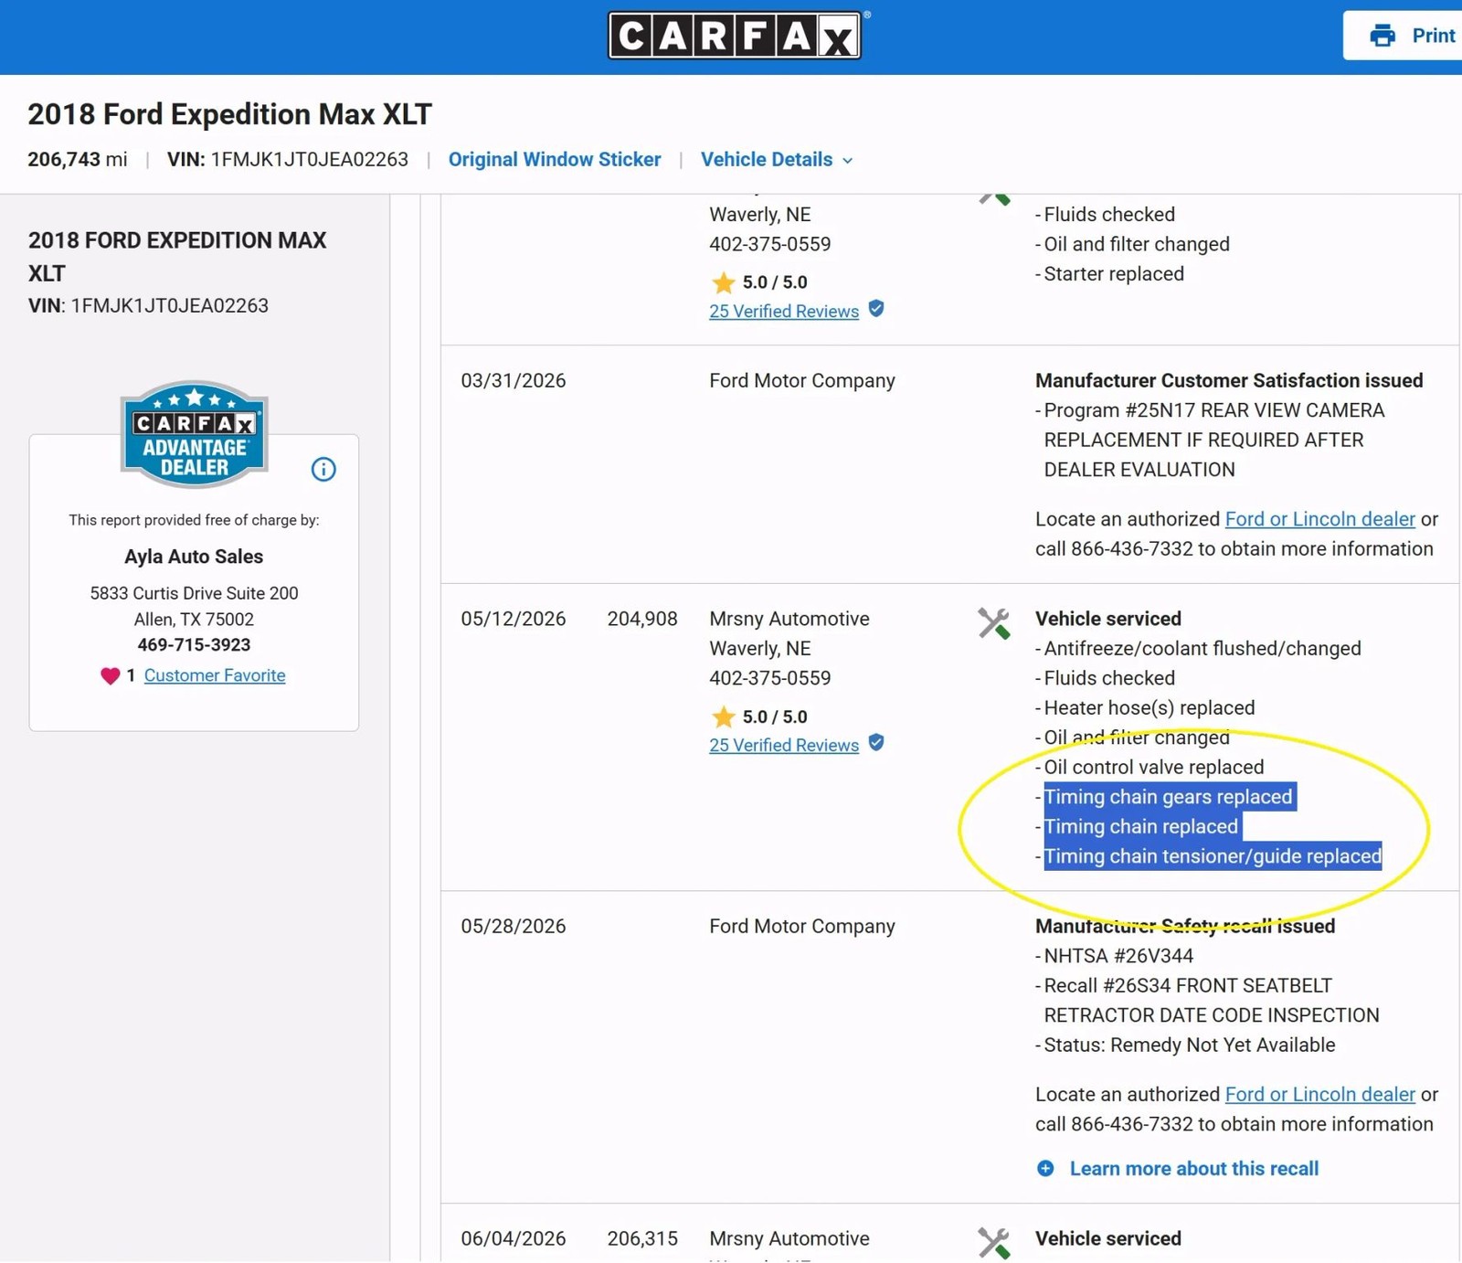This screenshot has width=1462, height=1263.
Task: Click the Ayla Auto Sales dealer name
Action: [x=194, y=557]
